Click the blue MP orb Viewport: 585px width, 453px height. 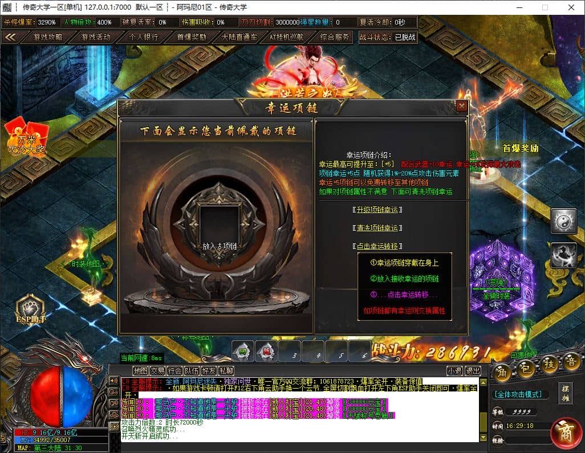[x=76, y=396]
